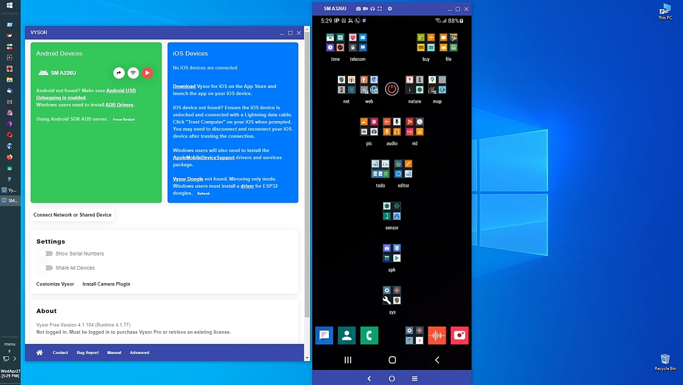The image size is (683, 385).
Task: Open Advanced in Vysor footer menu
Action: 139,352
